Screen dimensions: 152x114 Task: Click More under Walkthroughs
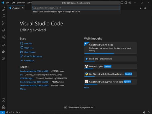point(87,88)
